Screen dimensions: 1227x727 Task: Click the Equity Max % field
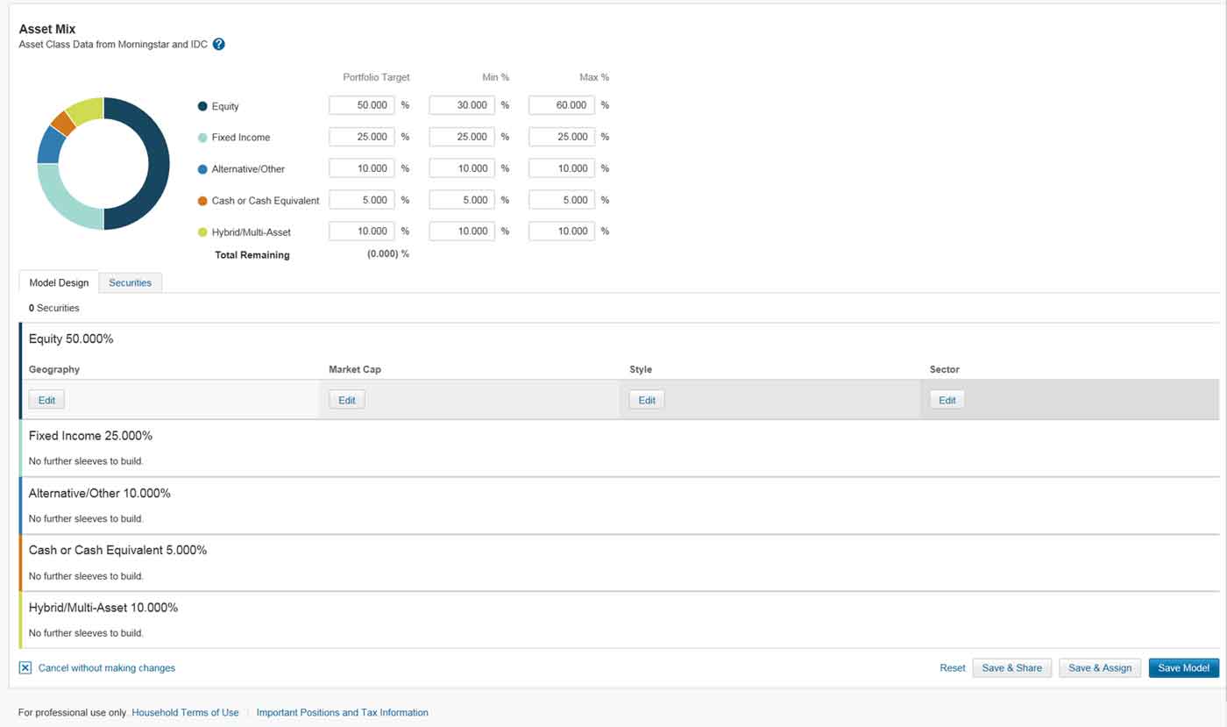(x=562, y=105)
